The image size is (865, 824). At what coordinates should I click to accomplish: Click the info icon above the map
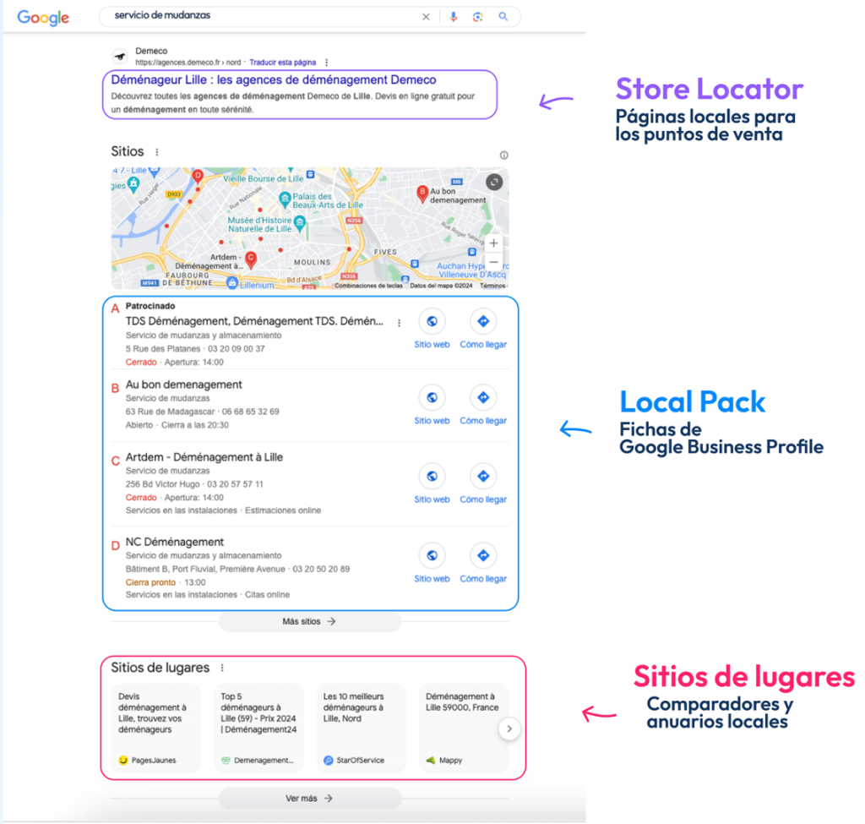[x=503, y=156]
